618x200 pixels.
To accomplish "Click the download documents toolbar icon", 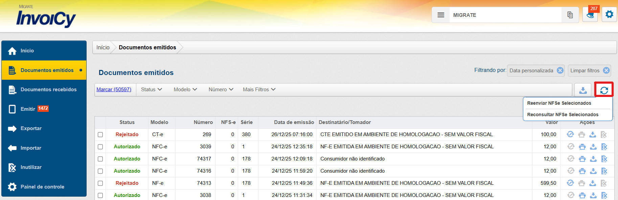I will [x=583, y=90].
